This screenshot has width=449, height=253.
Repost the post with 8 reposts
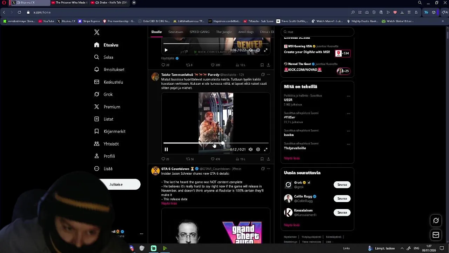(x=189, y=65)
